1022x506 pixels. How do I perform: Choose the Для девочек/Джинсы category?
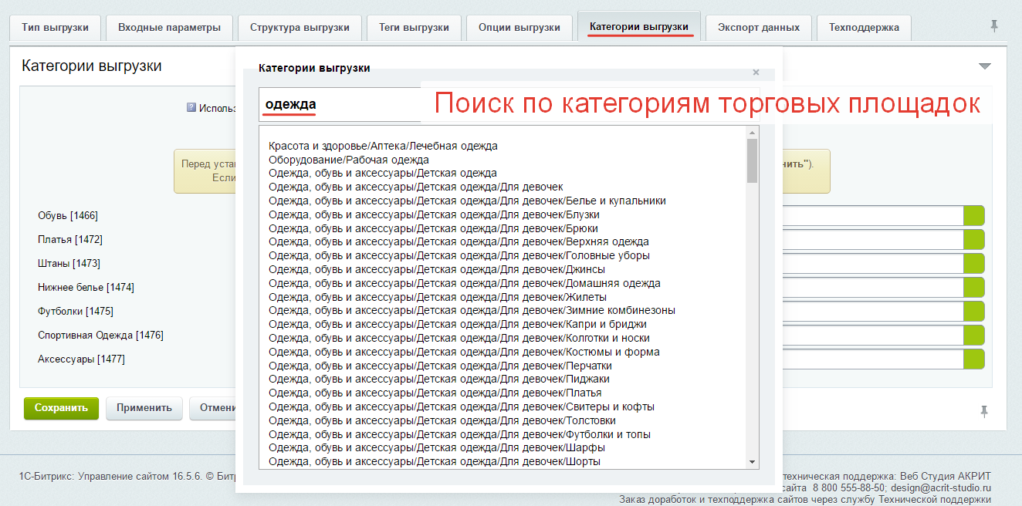437,269
